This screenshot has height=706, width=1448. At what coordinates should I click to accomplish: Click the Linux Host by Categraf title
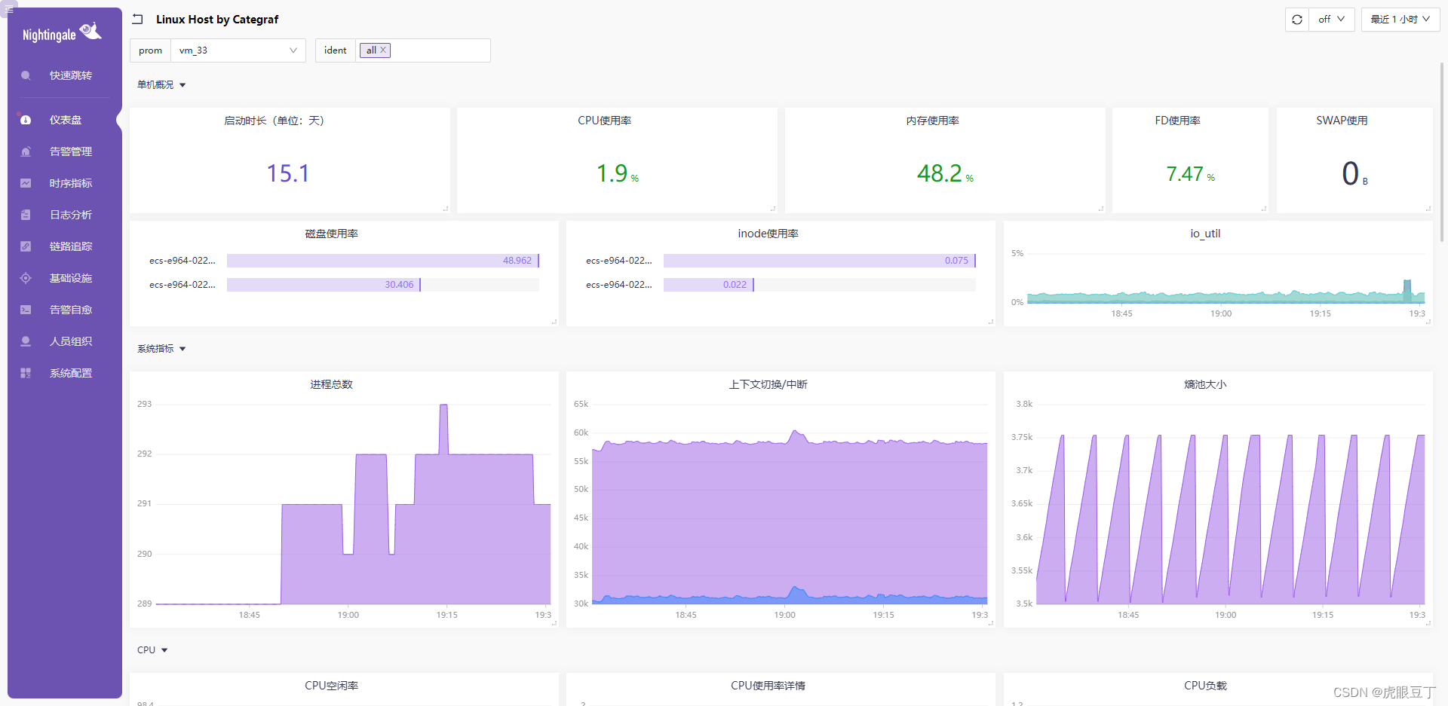[x=217, y=20]
